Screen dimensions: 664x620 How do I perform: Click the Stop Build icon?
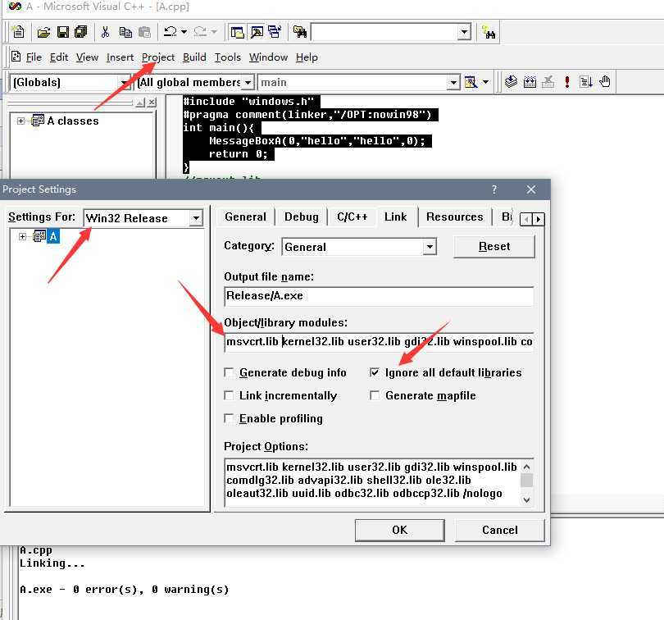pos(548,82)
